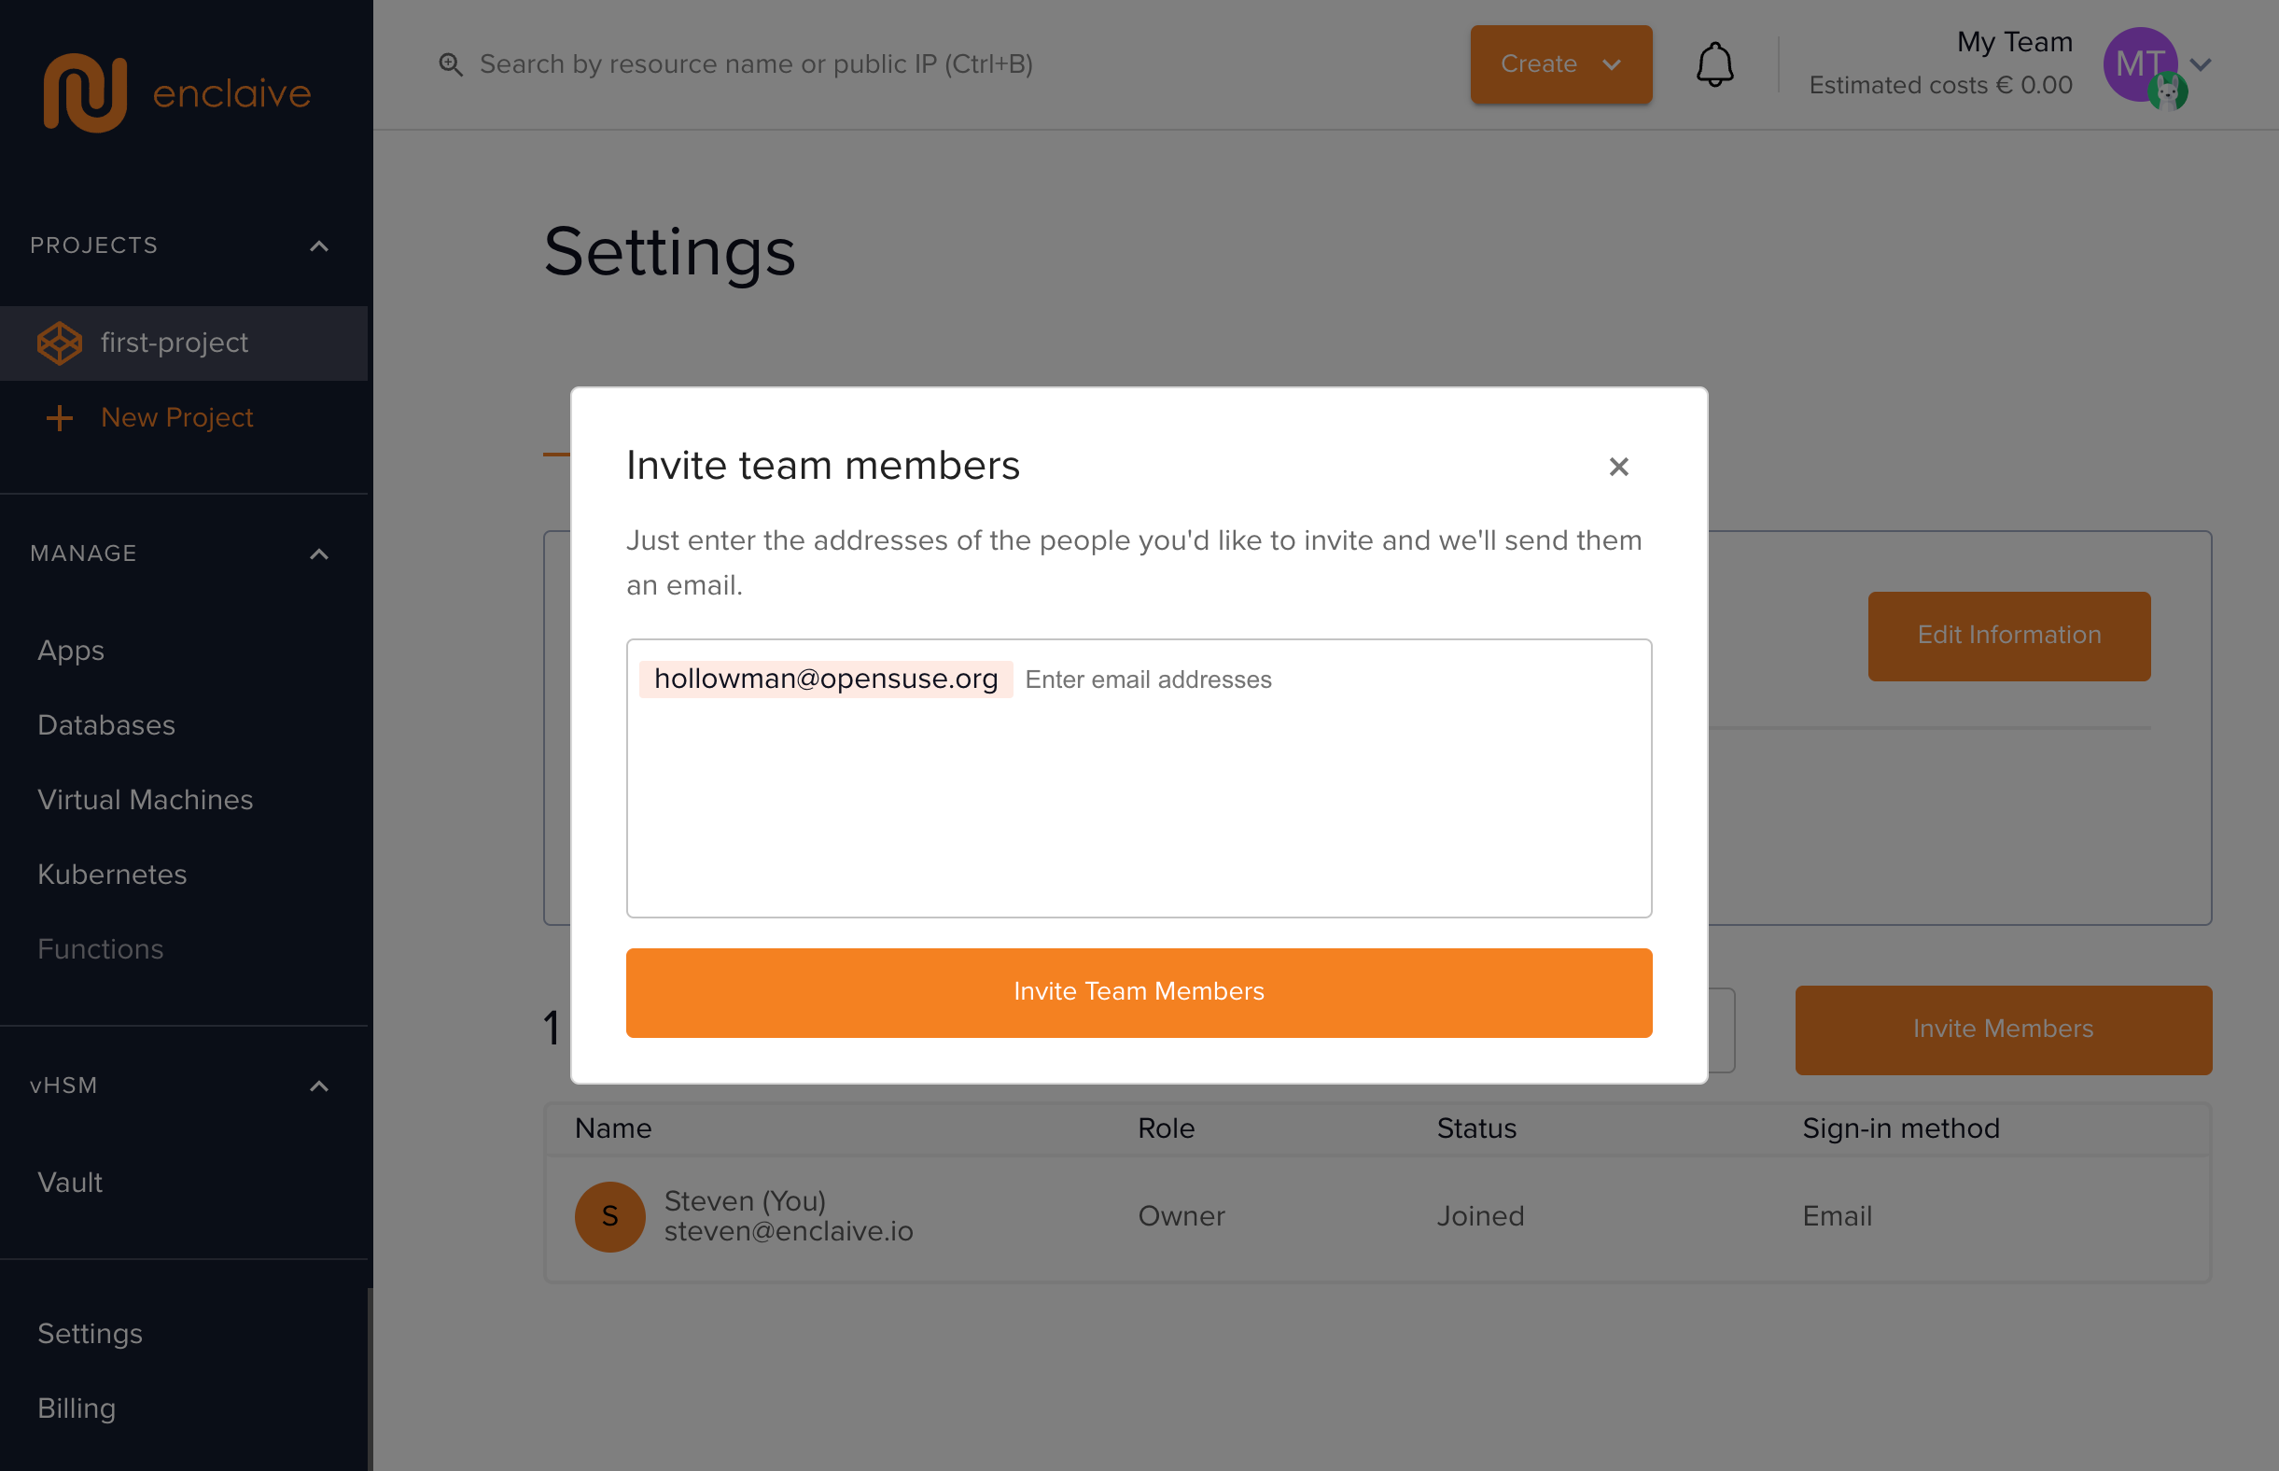The height and width of the screenshot is (1471, 2279).
Task: Click the enclaive logo icon
Action: pyautogui.click(x=85, y=92)
